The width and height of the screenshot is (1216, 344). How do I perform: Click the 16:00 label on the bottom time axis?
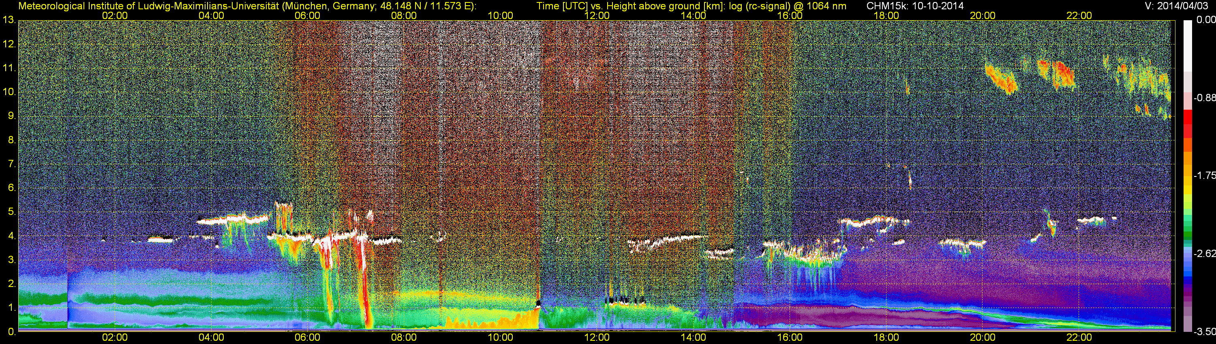click(x=790, y=338)
